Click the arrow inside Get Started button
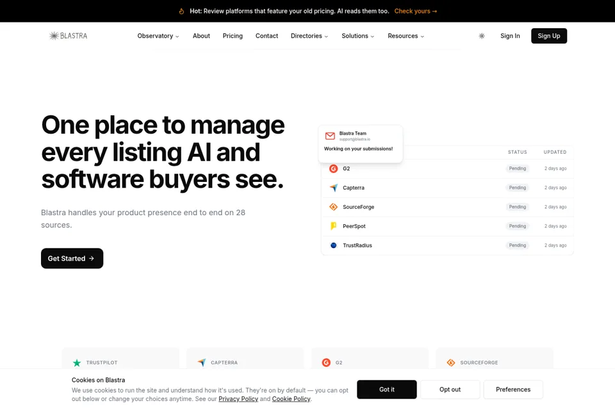615x410 pixels. (x=92, y=258)
